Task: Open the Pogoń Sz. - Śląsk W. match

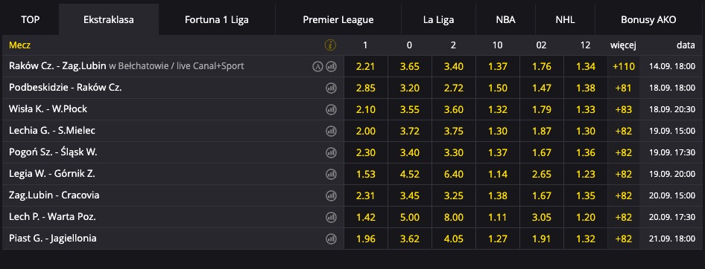Action: (x=53, y=152)
